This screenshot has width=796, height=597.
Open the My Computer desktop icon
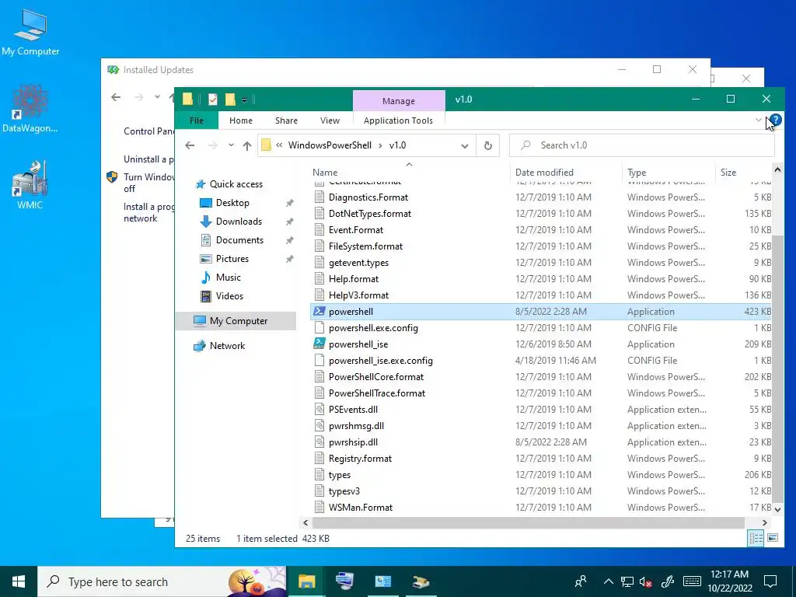tap(30, 32)
